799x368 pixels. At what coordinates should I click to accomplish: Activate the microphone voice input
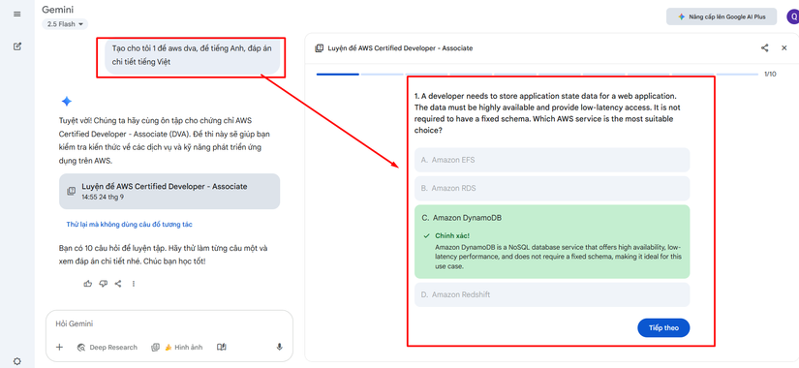[279, 347]
